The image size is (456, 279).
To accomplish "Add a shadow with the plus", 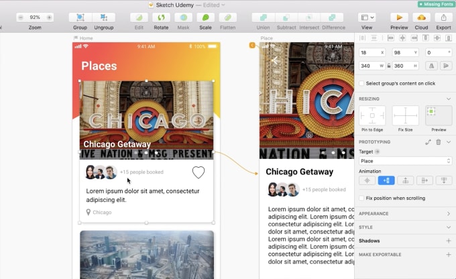I will [x=449, y=241].
